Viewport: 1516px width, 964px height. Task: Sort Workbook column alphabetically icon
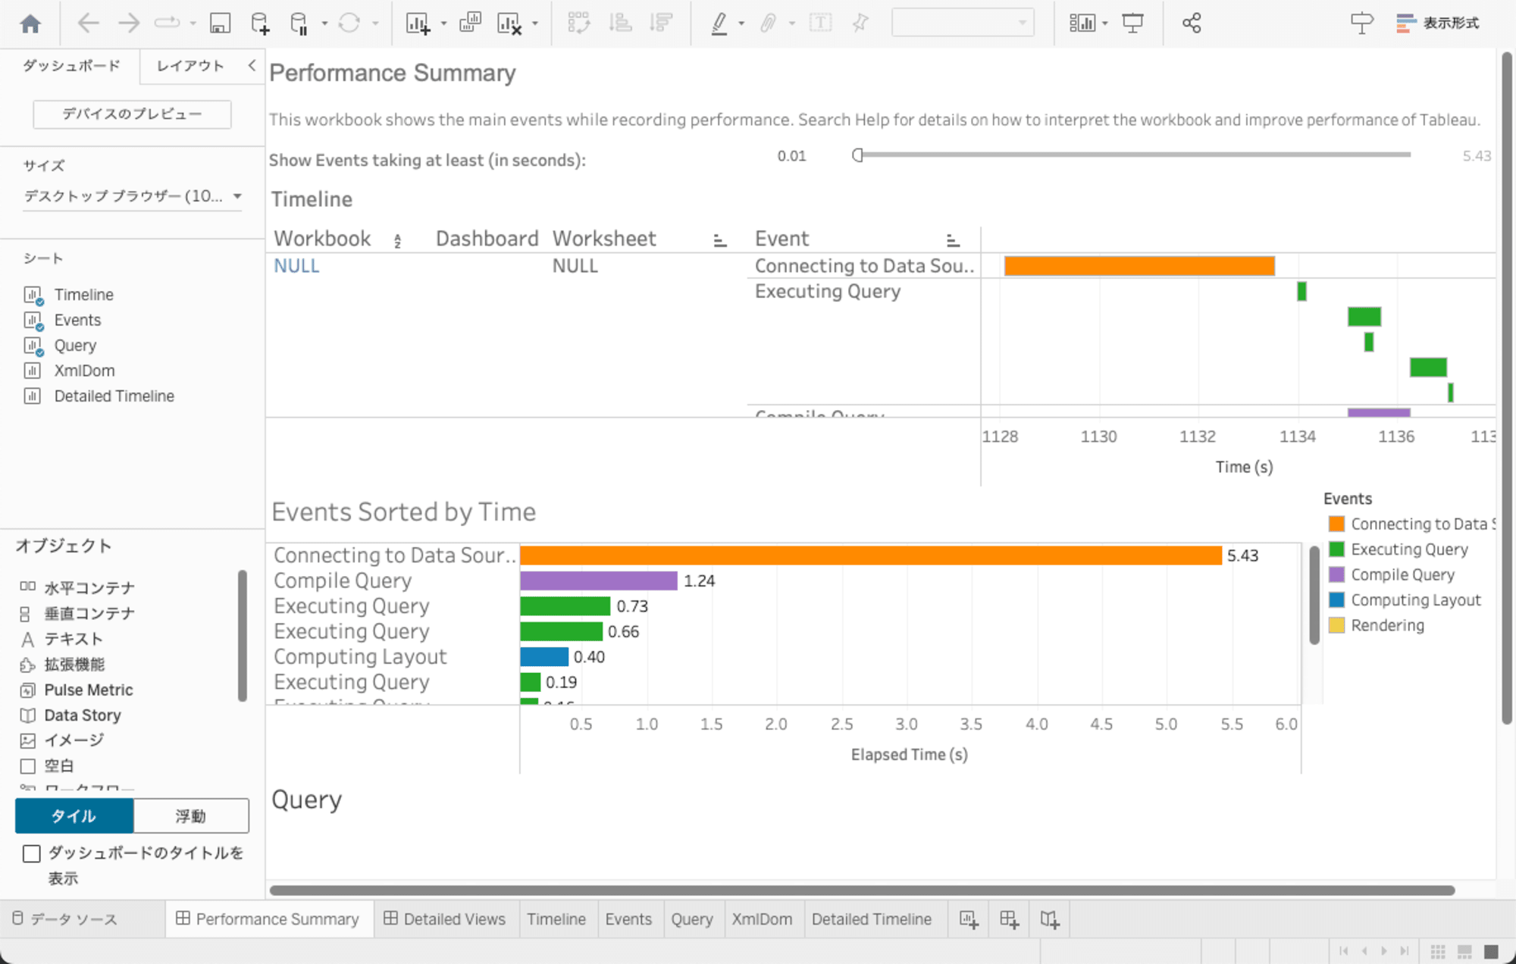pos(397,241)
